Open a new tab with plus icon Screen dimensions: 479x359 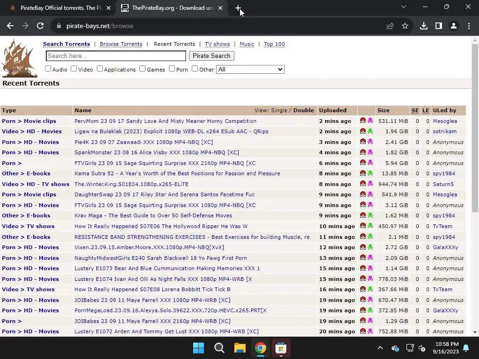click(x=238, y=8)
